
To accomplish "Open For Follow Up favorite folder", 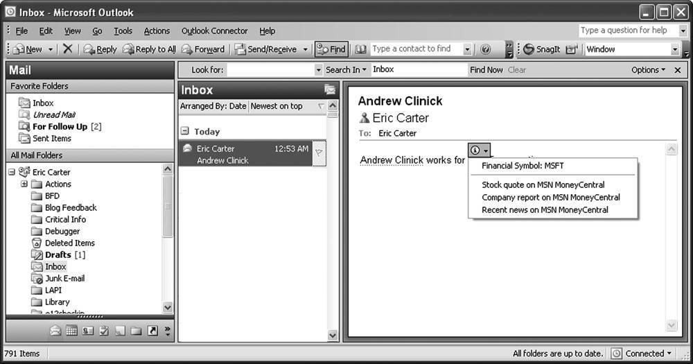I will 60,126.
